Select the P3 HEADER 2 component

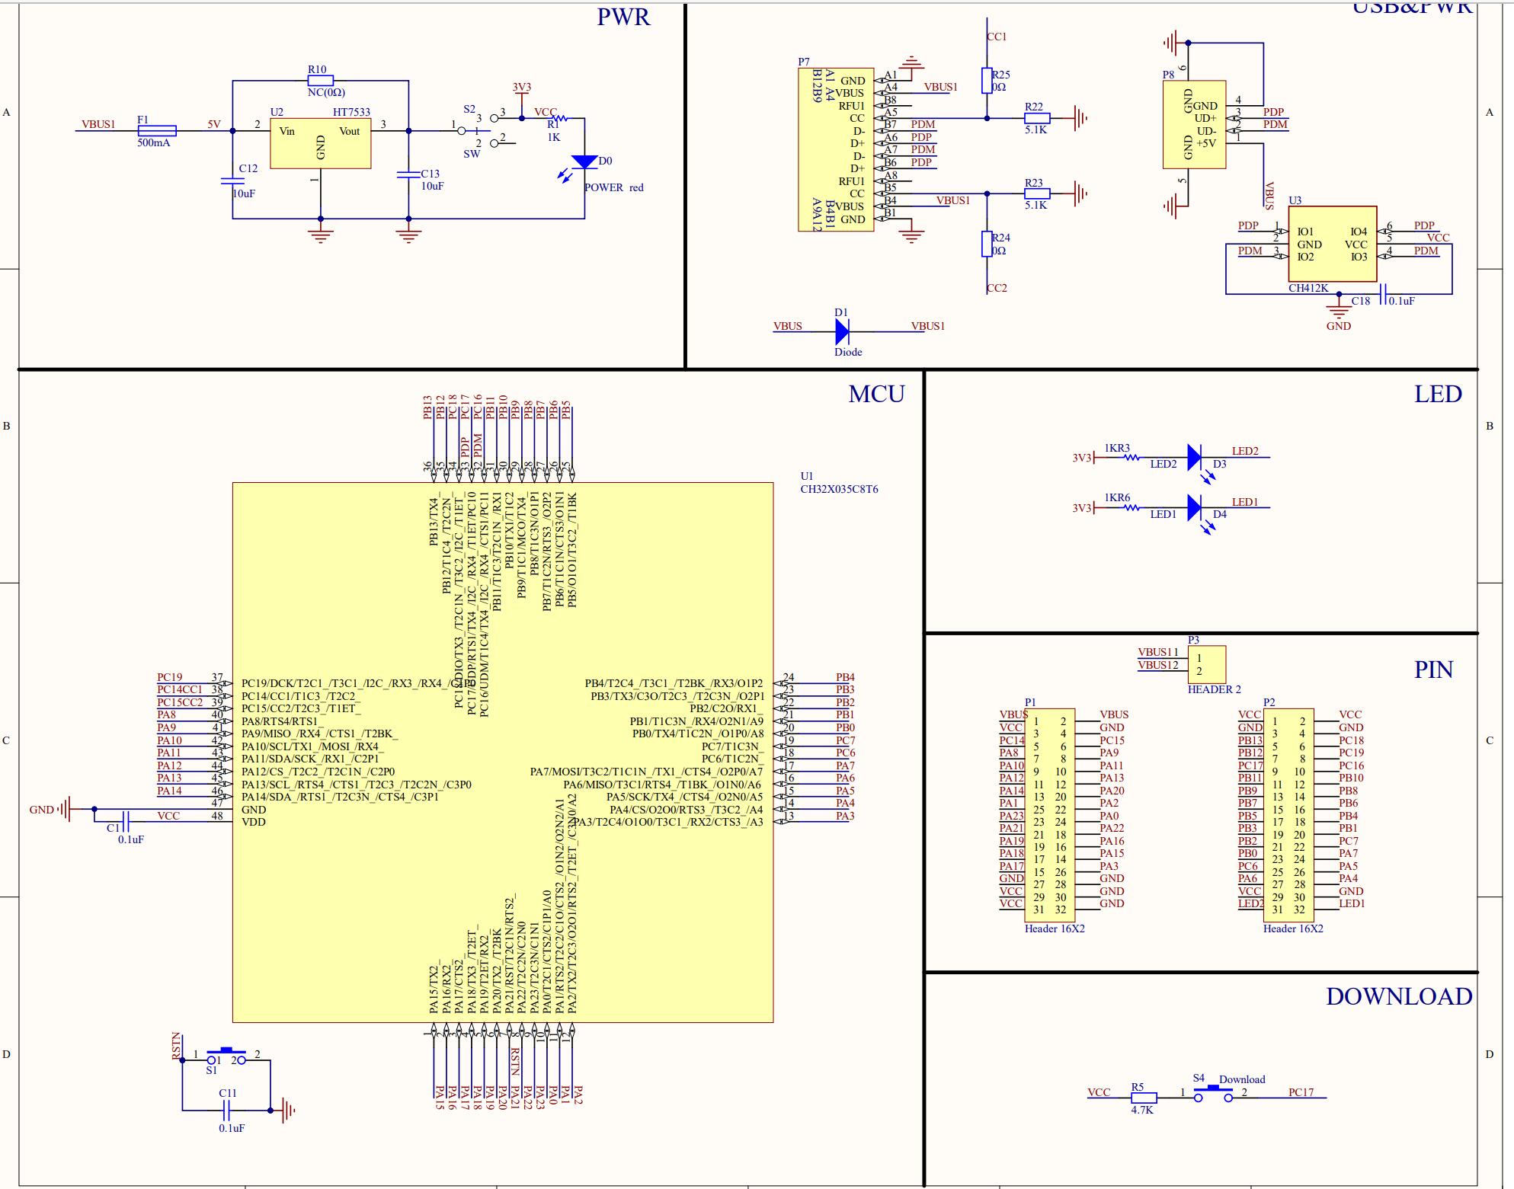(1206, 665)
